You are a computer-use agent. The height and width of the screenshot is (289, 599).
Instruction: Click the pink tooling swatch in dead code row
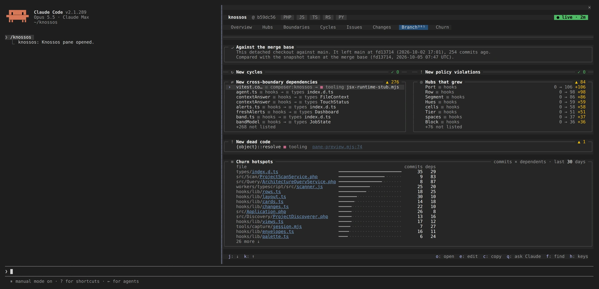pos(285,147)
